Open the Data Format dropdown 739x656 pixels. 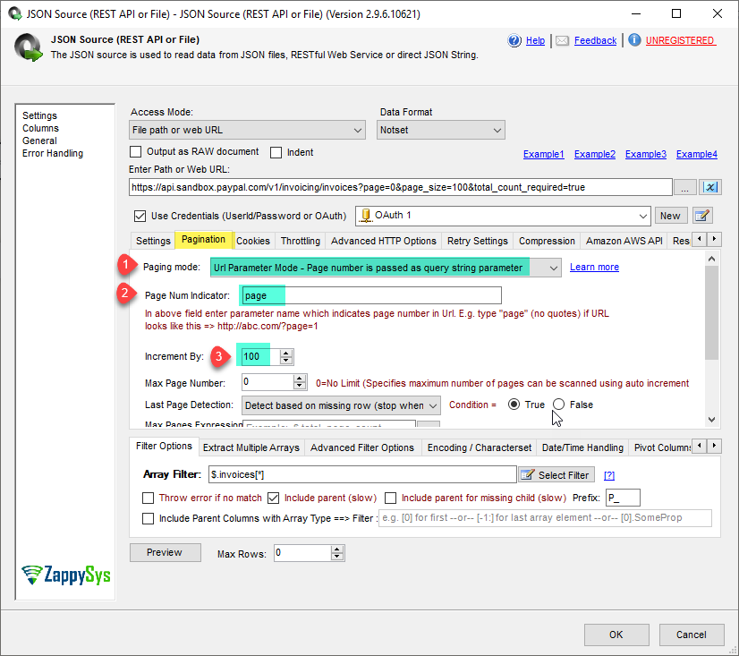point(441,130)
